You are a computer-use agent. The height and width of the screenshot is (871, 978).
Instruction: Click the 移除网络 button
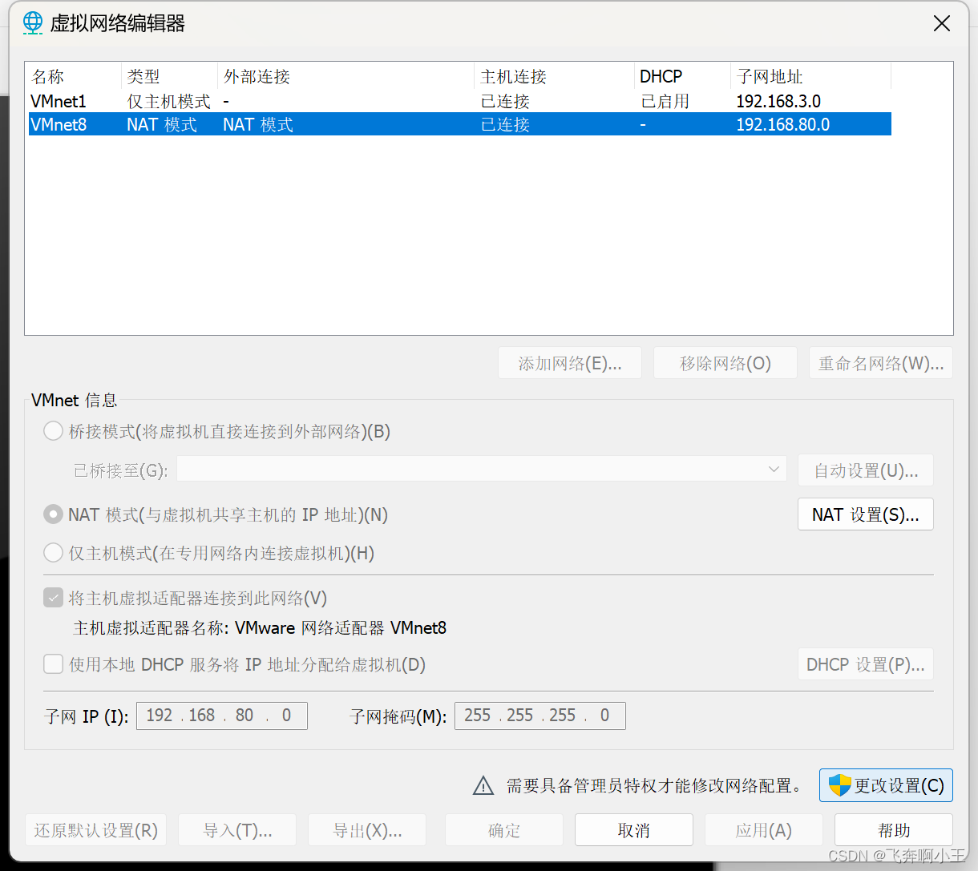pyautogui.click(x=725, y=362)
